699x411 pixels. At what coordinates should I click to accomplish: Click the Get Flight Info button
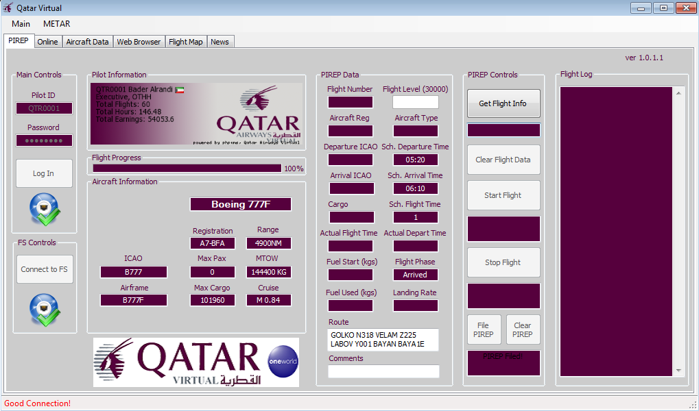pyautogui.click(x=503, y=103)
